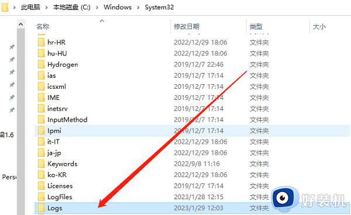
Task: Select the inetsrv folder name
Action: [57, 109]
